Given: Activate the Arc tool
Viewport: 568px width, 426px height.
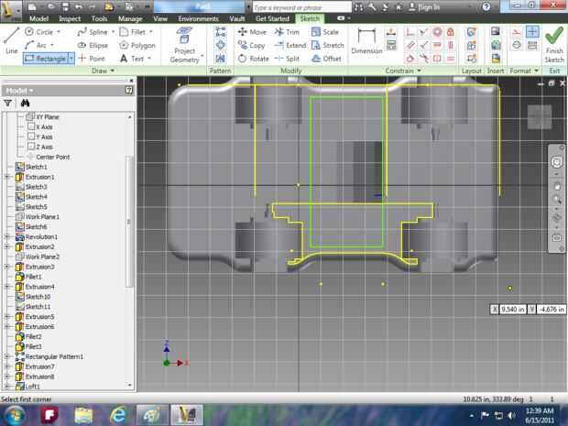Looking at the screenshot, I should (x=38, y=45).
